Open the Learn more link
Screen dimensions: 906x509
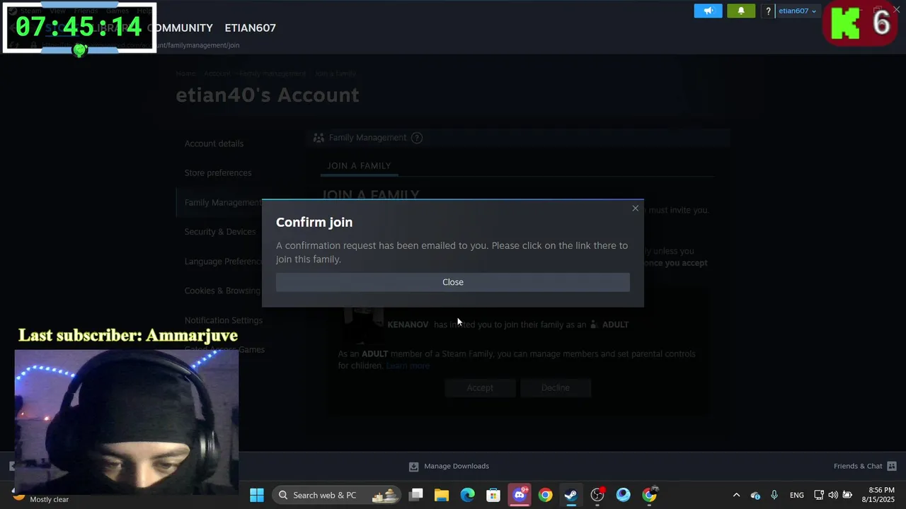[408, 365]
